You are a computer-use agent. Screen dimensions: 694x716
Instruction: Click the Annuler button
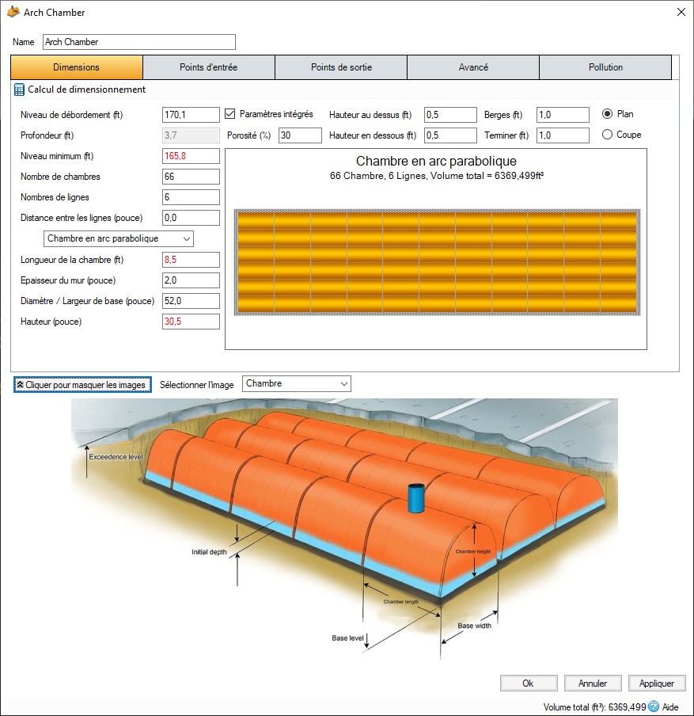pos(593,683)
